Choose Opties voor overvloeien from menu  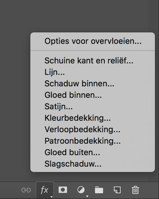[x=93, y=41]
